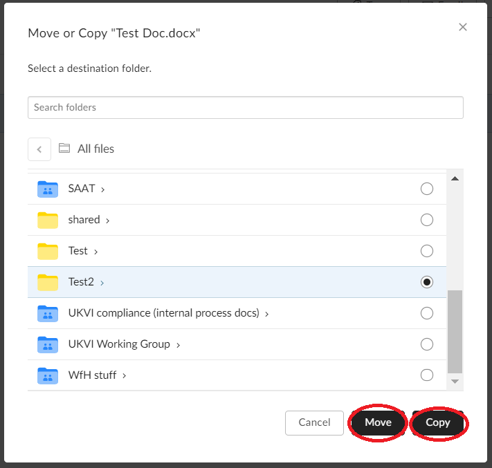Image resolution: width=492 pixels, height=468 pixels.
Task: Toggle the Test2 folder radio button
Action: (427, 282)
